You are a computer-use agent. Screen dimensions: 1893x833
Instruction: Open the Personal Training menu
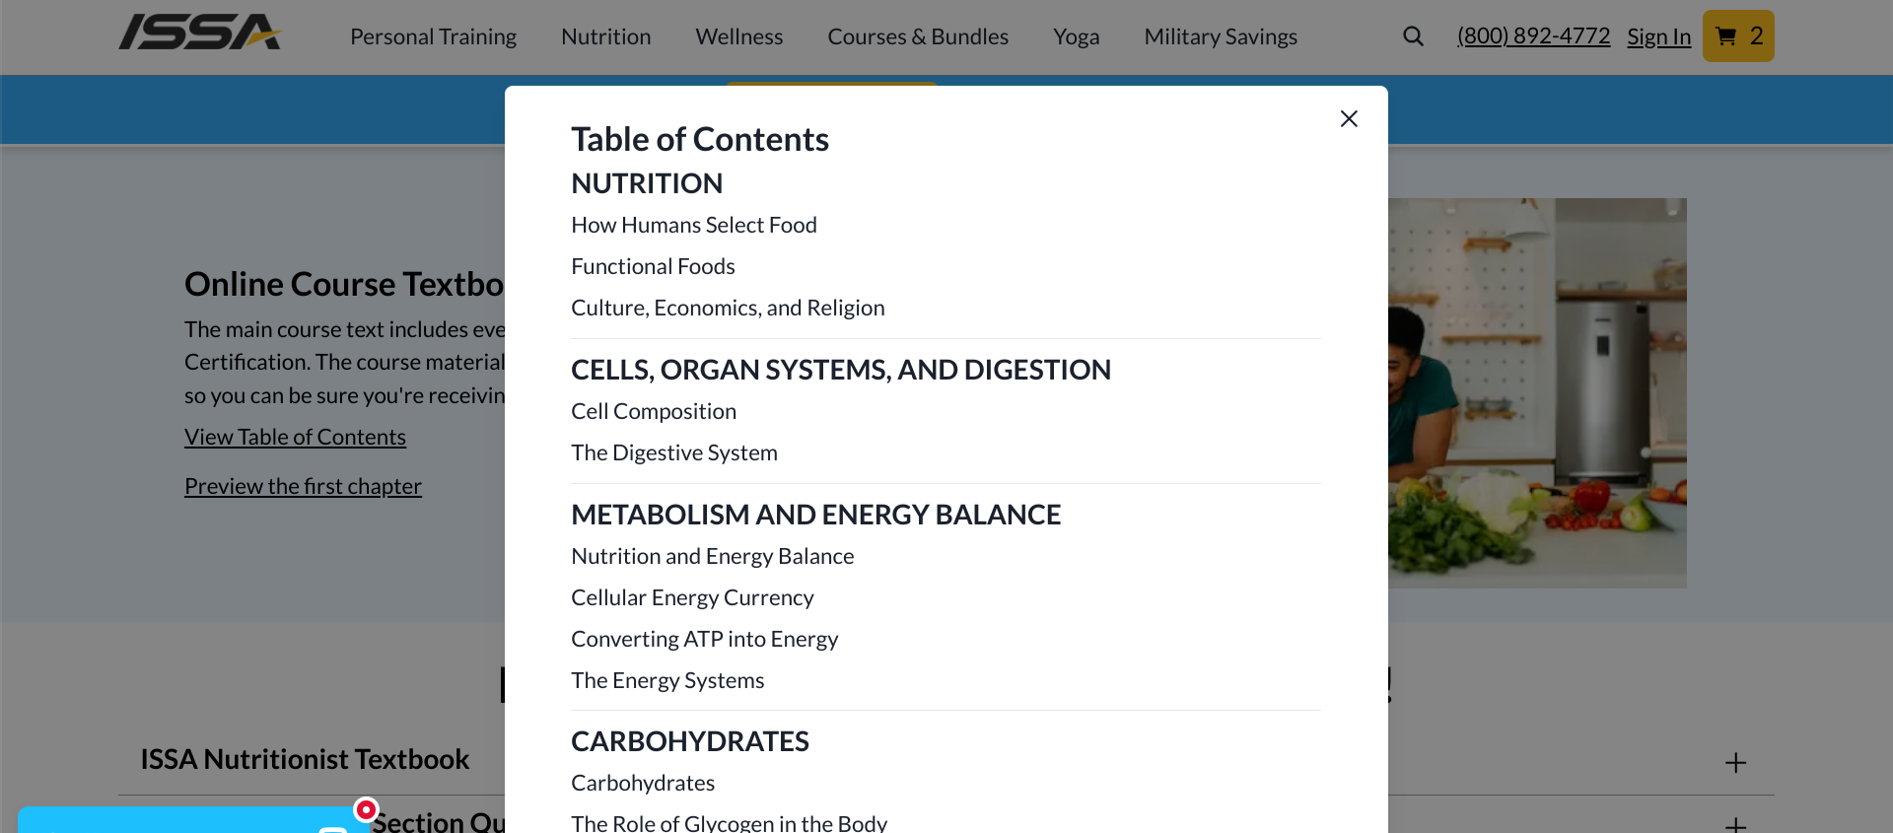433,36
